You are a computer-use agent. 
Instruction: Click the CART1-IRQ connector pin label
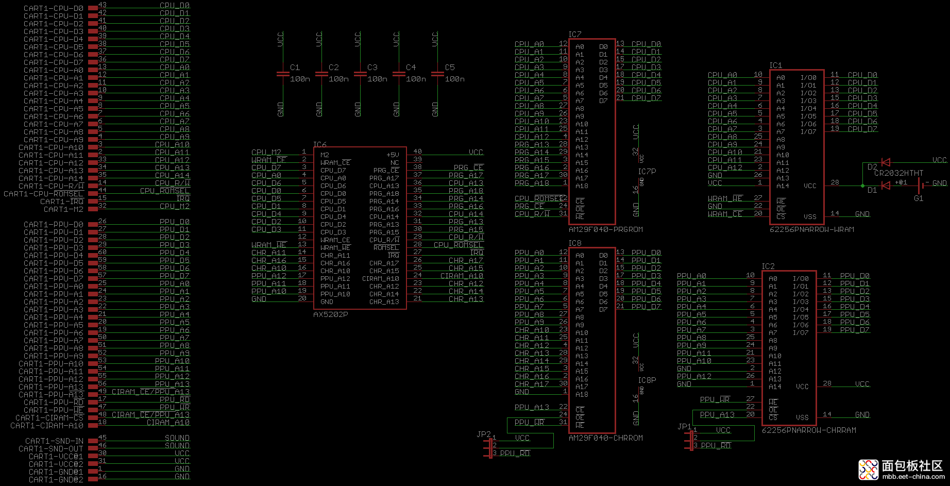tap(62, 202)
